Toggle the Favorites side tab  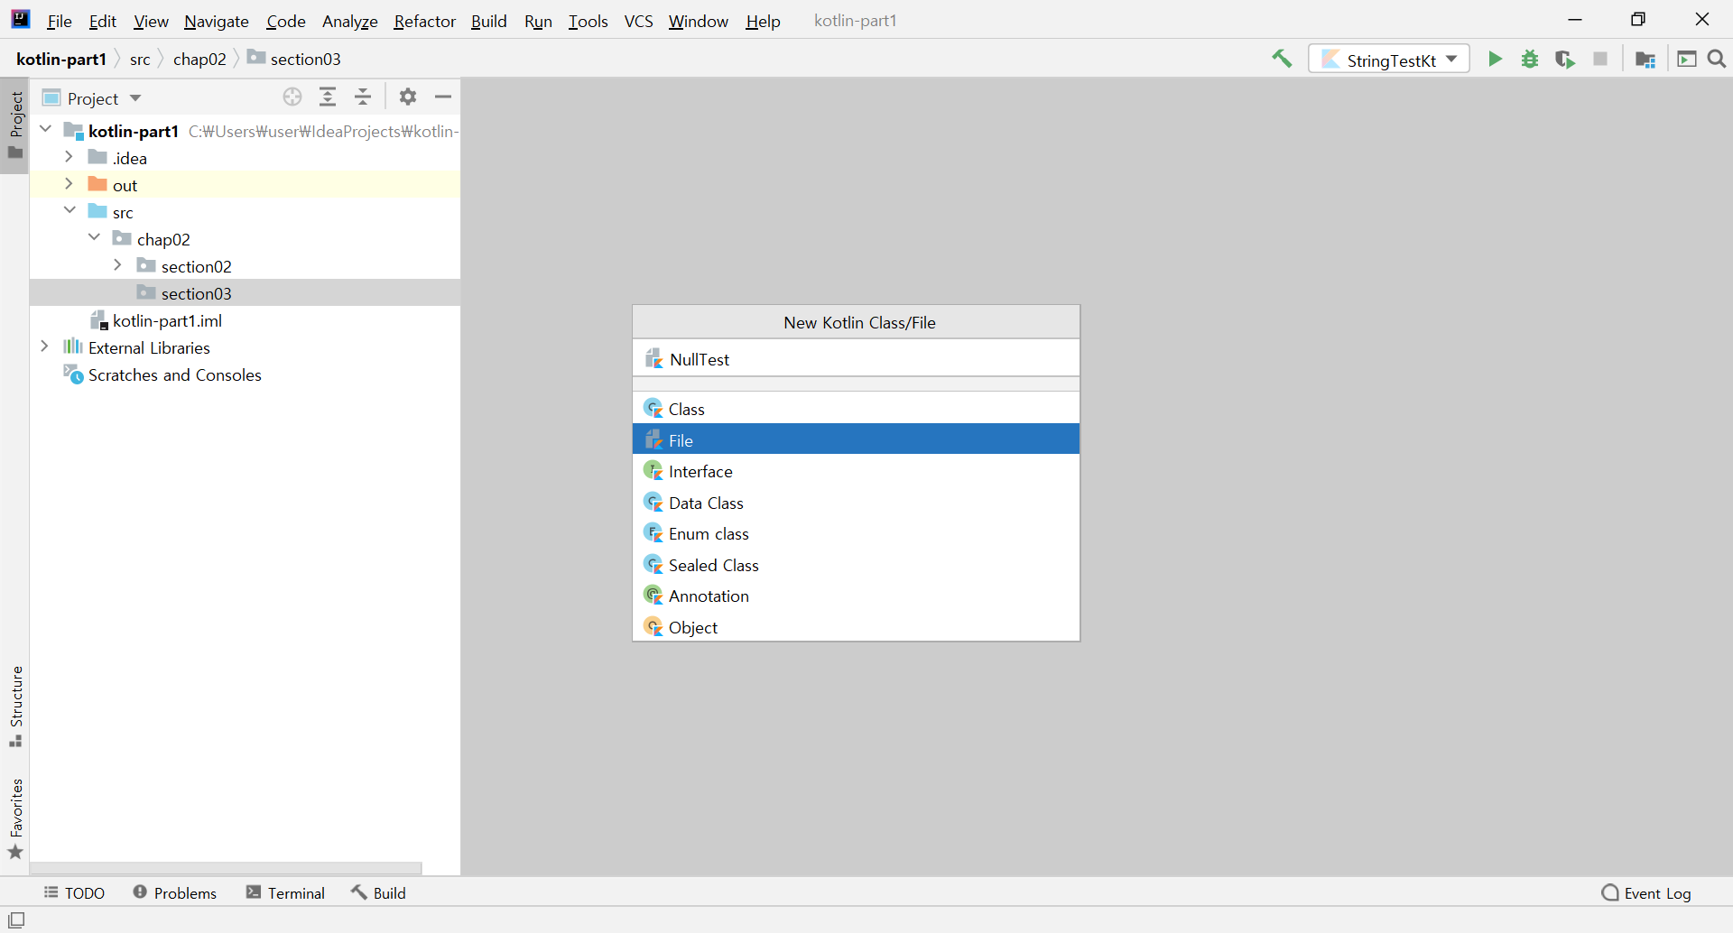15,818
